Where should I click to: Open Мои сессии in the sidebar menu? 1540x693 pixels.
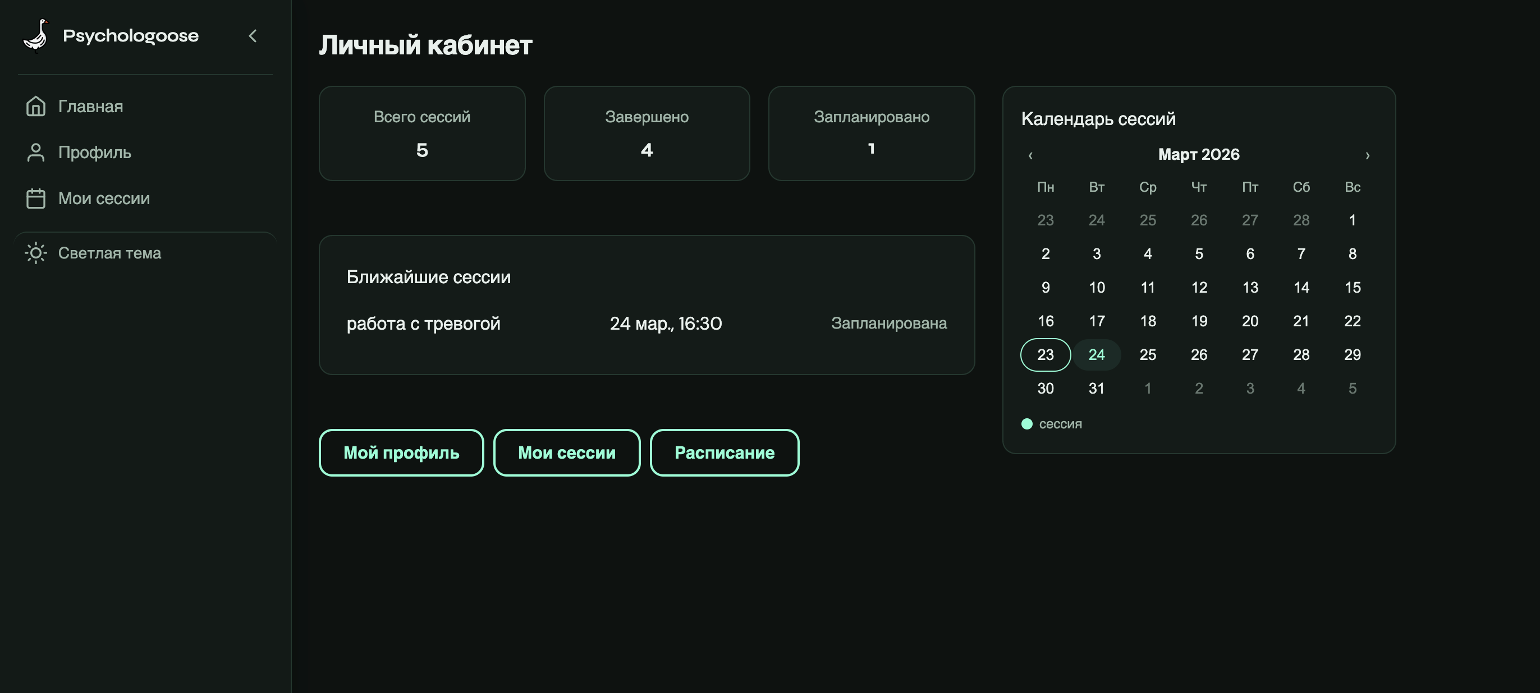[145, 198]
